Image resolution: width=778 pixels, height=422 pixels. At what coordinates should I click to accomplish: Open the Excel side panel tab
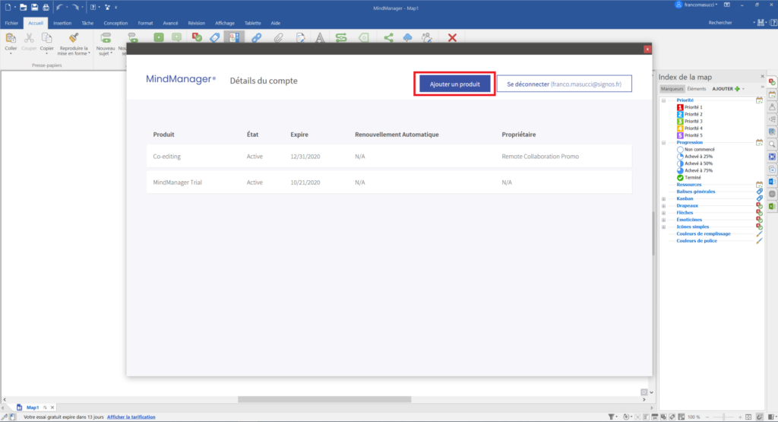[772, 207]
